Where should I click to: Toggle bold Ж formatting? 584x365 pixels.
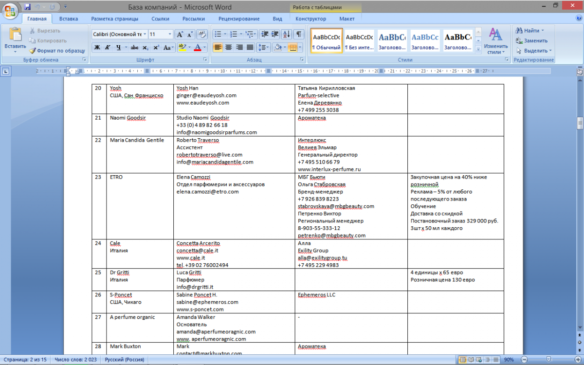coord(97,47)
